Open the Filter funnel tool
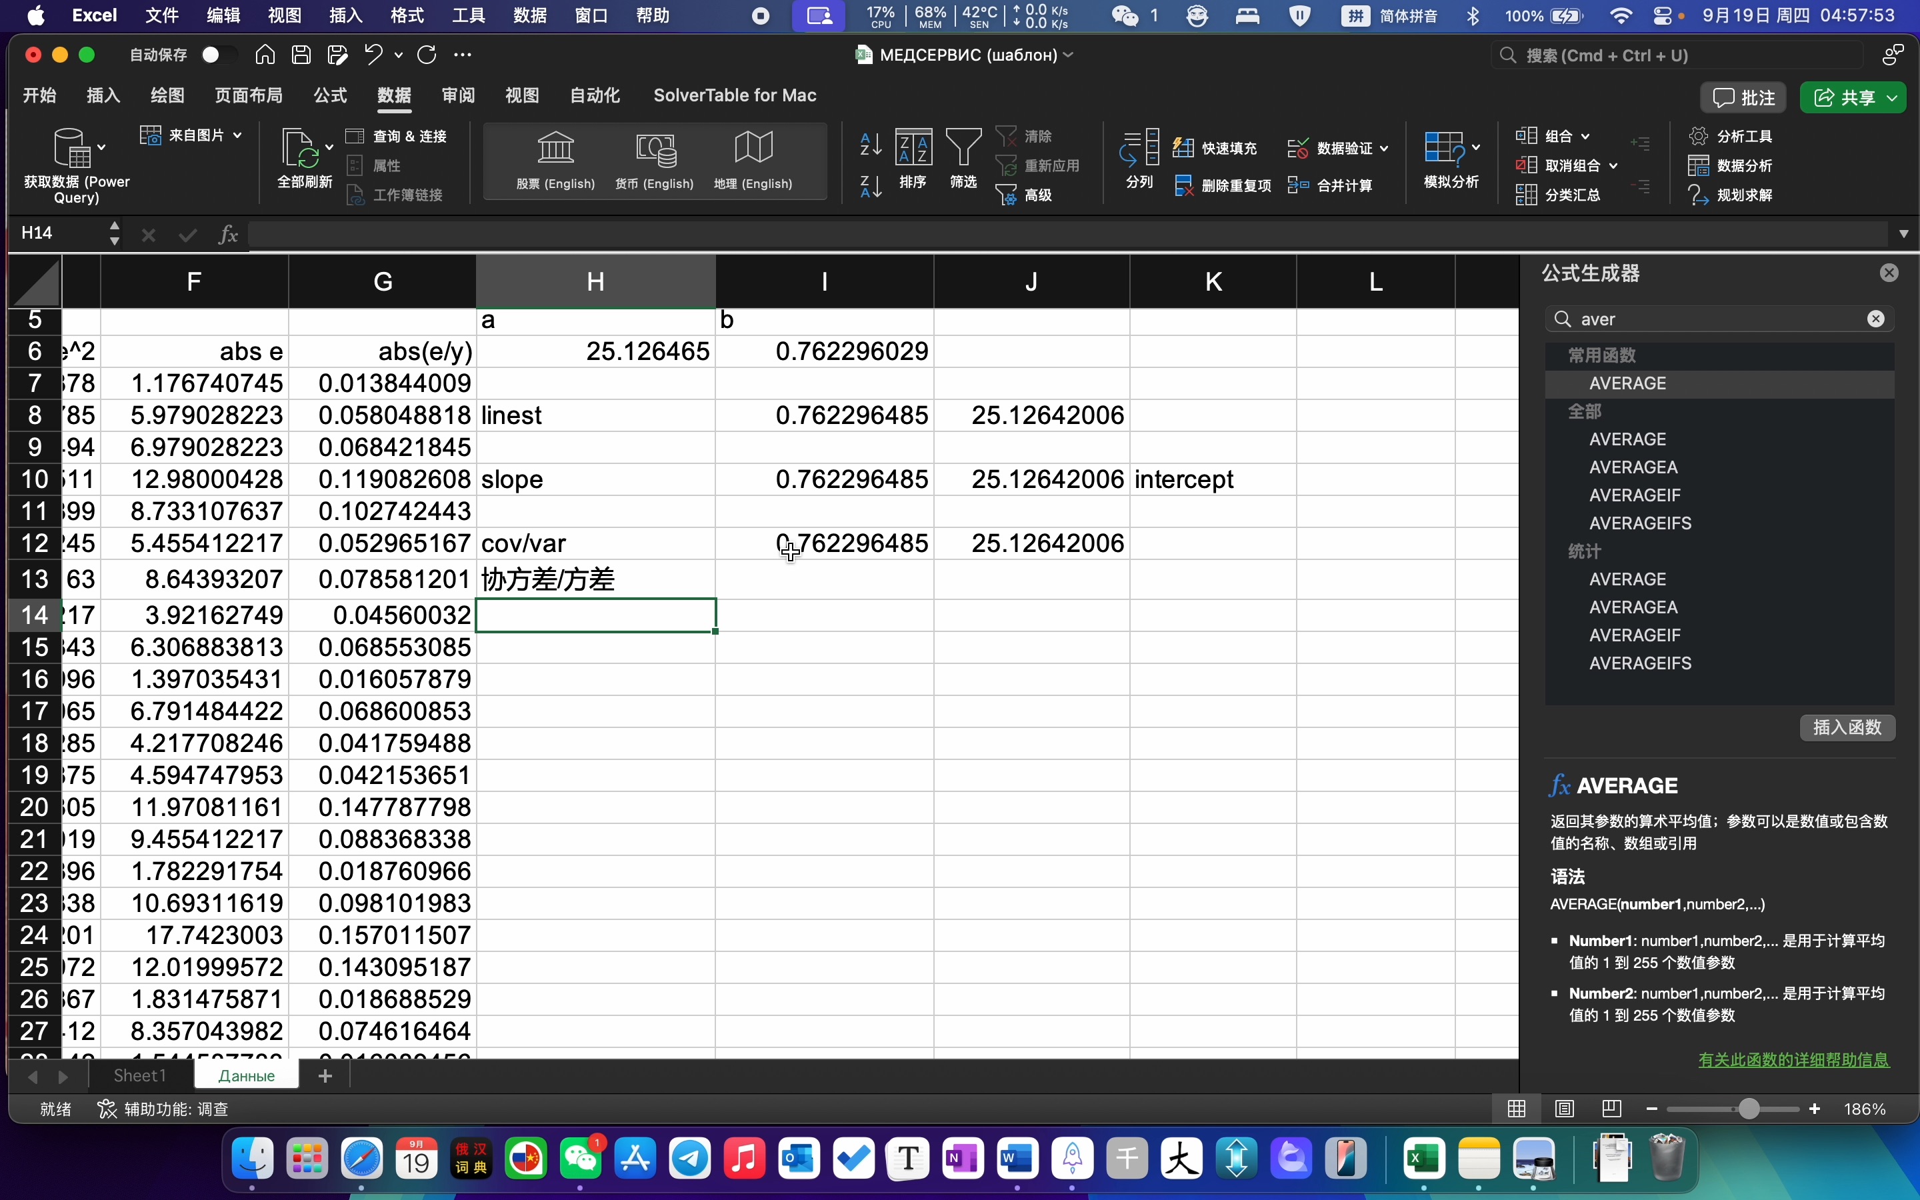This screenshot has width=1920, height=1200. point(963,149)
